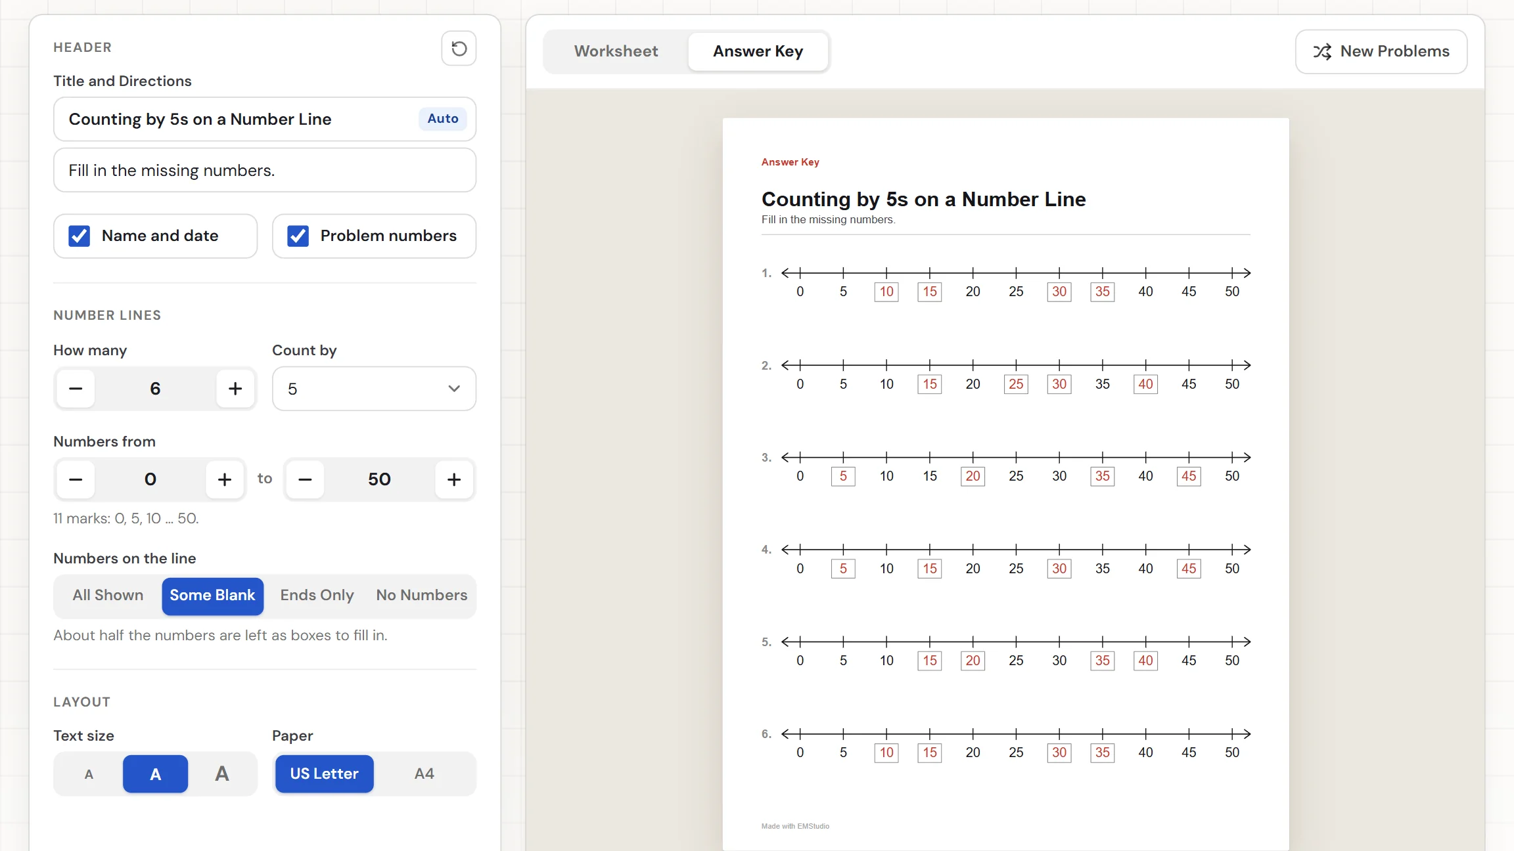Click the boxed answer 25 in problem 2

(1016, 384)
